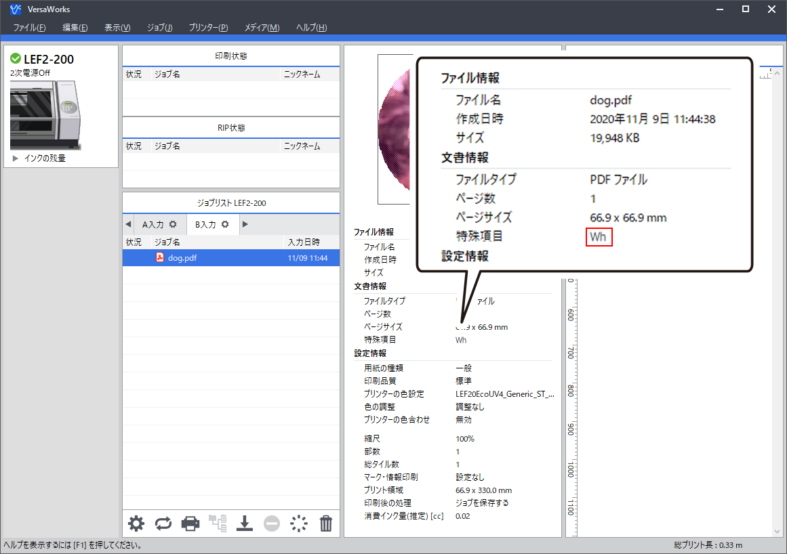The width and height of the screenshot is (787, 554).
Task: Click the 印刷状態 panel title
Action: coord(231,56)
